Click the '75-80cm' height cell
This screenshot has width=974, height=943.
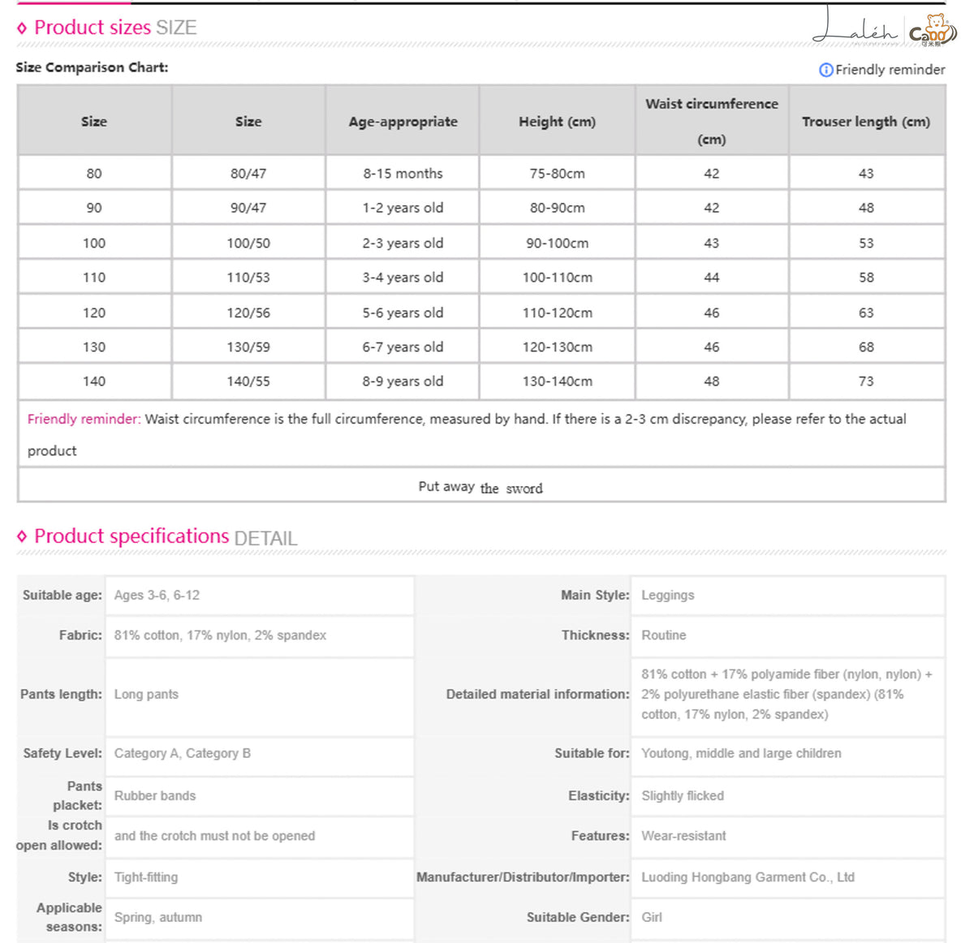[557, 173]
